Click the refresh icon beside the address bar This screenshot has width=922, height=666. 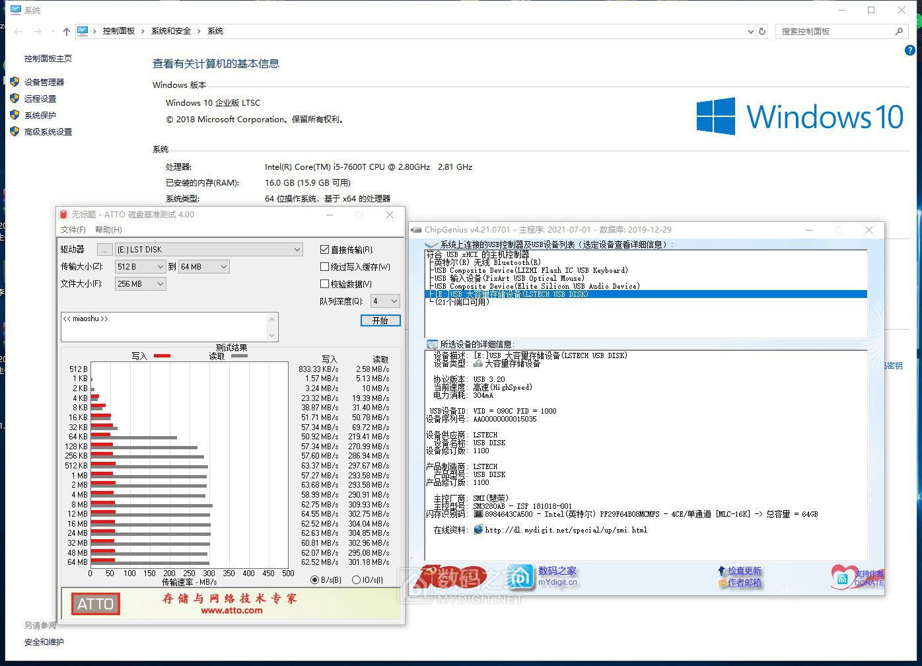(762, 31)
